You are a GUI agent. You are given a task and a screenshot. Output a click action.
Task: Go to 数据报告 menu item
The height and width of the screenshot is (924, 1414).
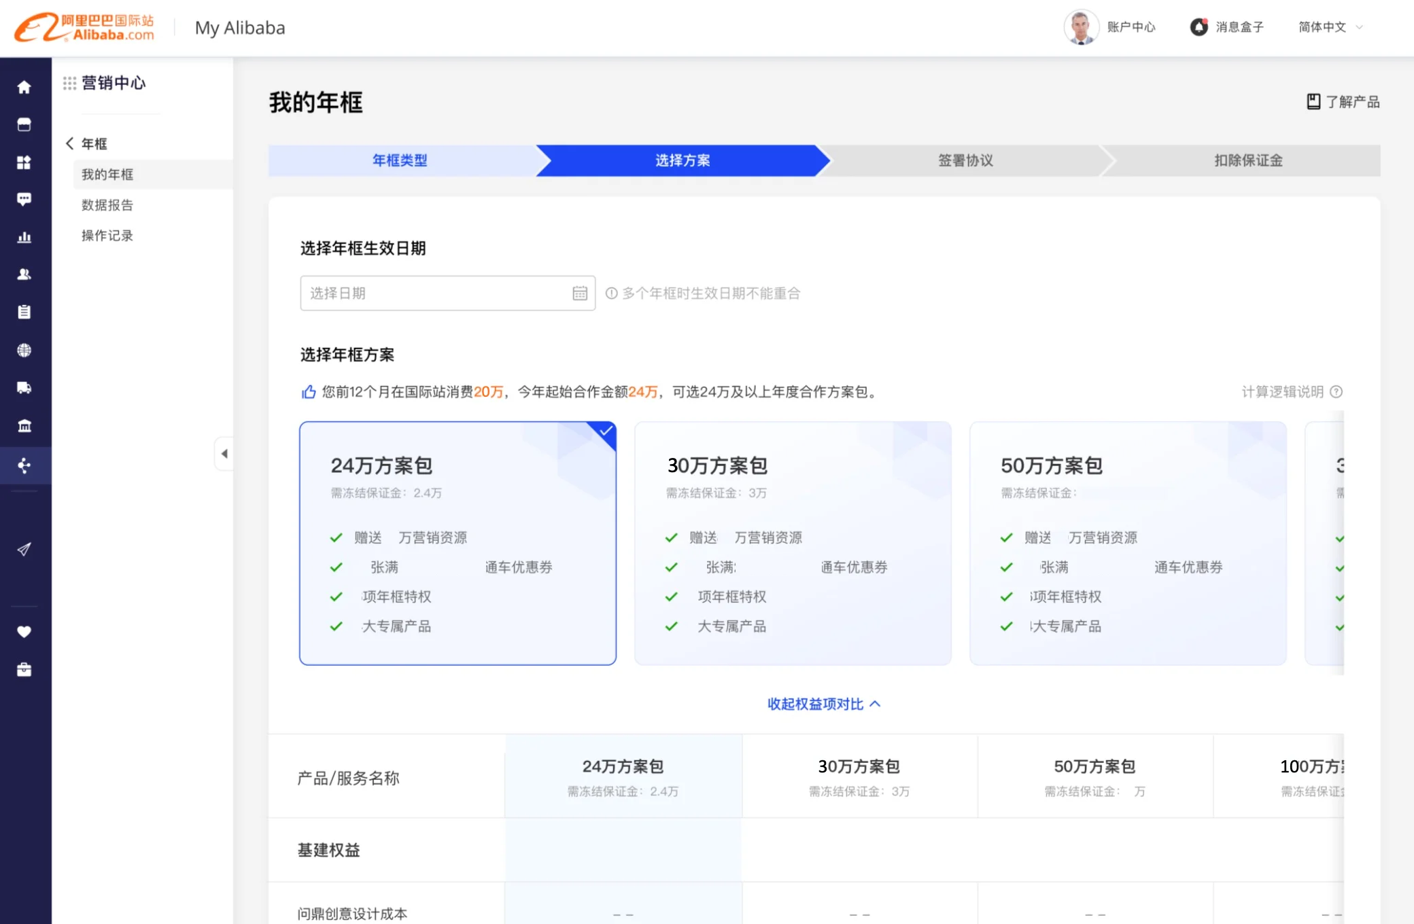coord(107,205)
